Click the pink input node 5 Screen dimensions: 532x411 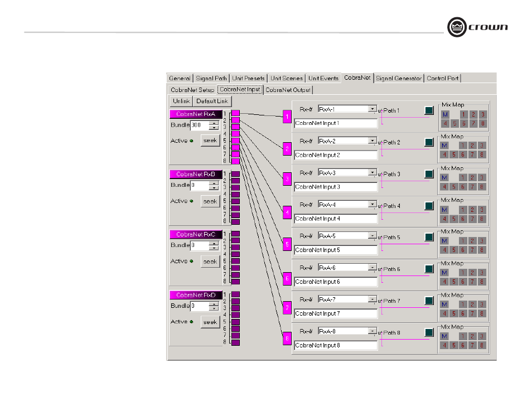tap(287, 244)
